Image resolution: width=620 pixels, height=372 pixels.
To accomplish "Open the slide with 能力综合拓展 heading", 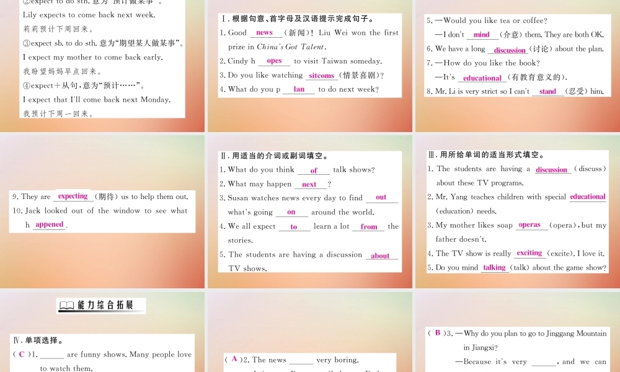I will point(102,332).
